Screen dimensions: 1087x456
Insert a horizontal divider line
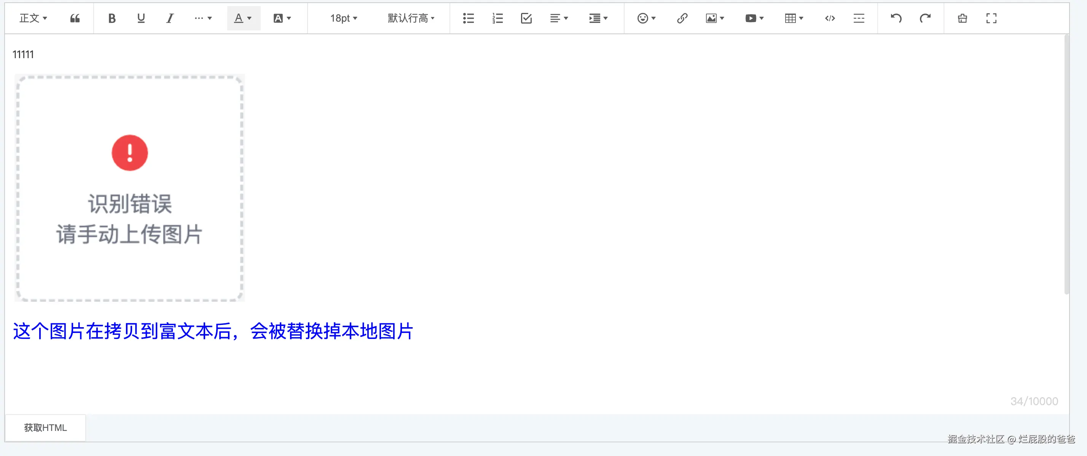coord(859,18)
